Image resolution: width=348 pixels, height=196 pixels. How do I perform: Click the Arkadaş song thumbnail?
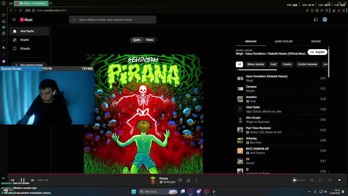pos(240,140)
